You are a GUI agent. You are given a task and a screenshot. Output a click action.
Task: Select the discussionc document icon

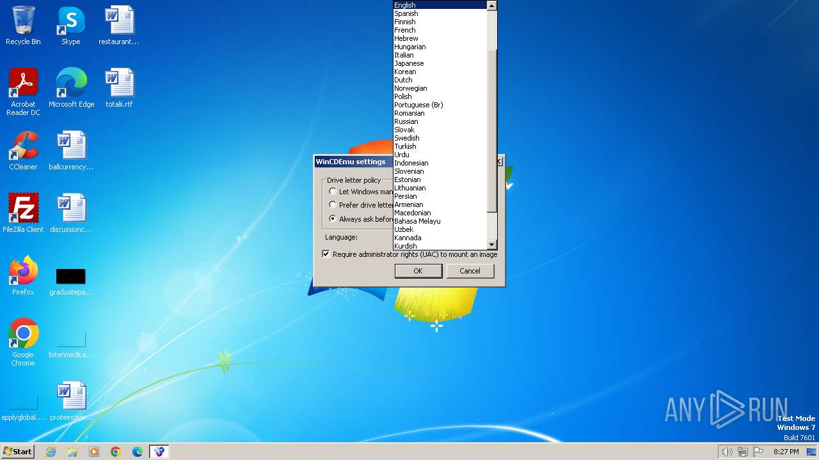(x=71, y=213)
